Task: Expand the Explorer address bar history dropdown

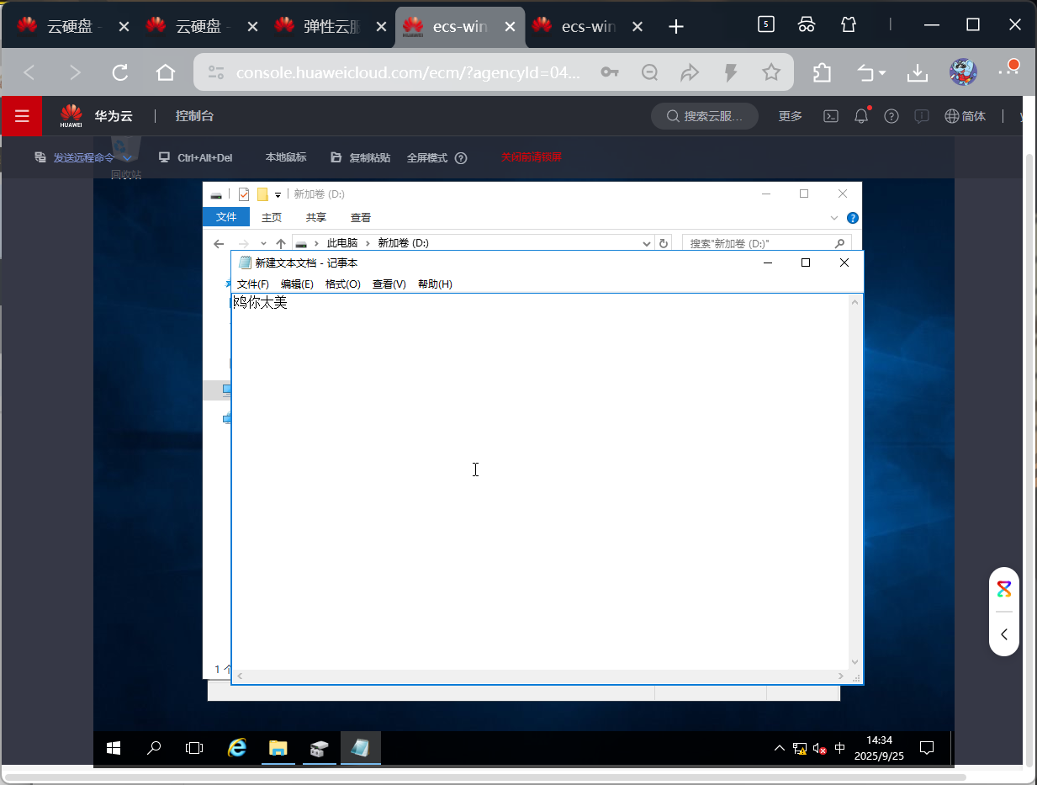Action: pyautogui.click(x=647, y=244)
